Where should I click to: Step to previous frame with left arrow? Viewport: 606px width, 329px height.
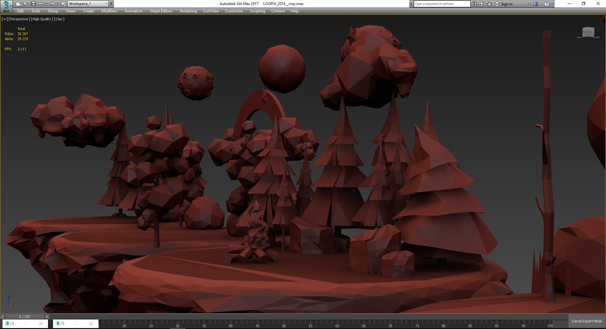pyautogui.click(x=3, y=317)
